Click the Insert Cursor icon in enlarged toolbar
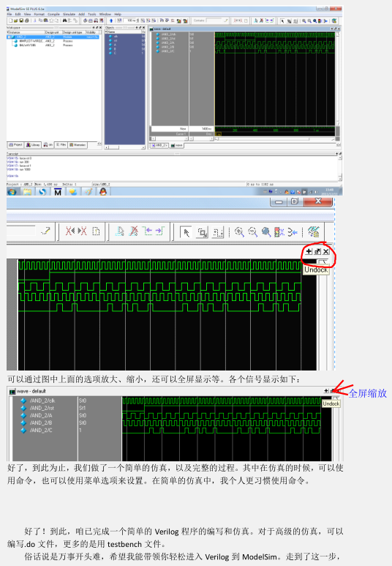This screenshot has height=566, width=392. click(x=120, y=231)
